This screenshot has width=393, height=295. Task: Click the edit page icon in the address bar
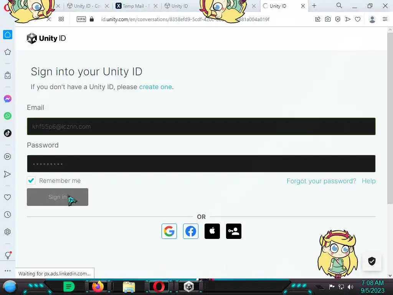coord(318,19)
